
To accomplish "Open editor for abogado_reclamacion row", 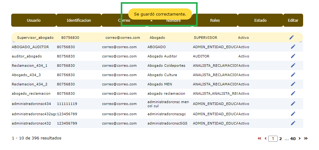I will (x=293, y=93).
